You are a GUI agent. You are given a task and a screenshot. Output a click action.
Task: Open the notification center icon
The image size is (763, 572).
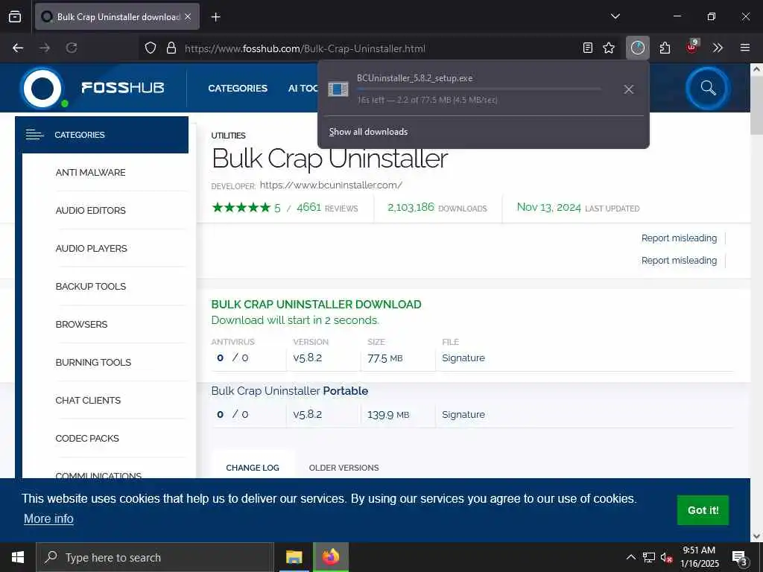click(740, 559)
